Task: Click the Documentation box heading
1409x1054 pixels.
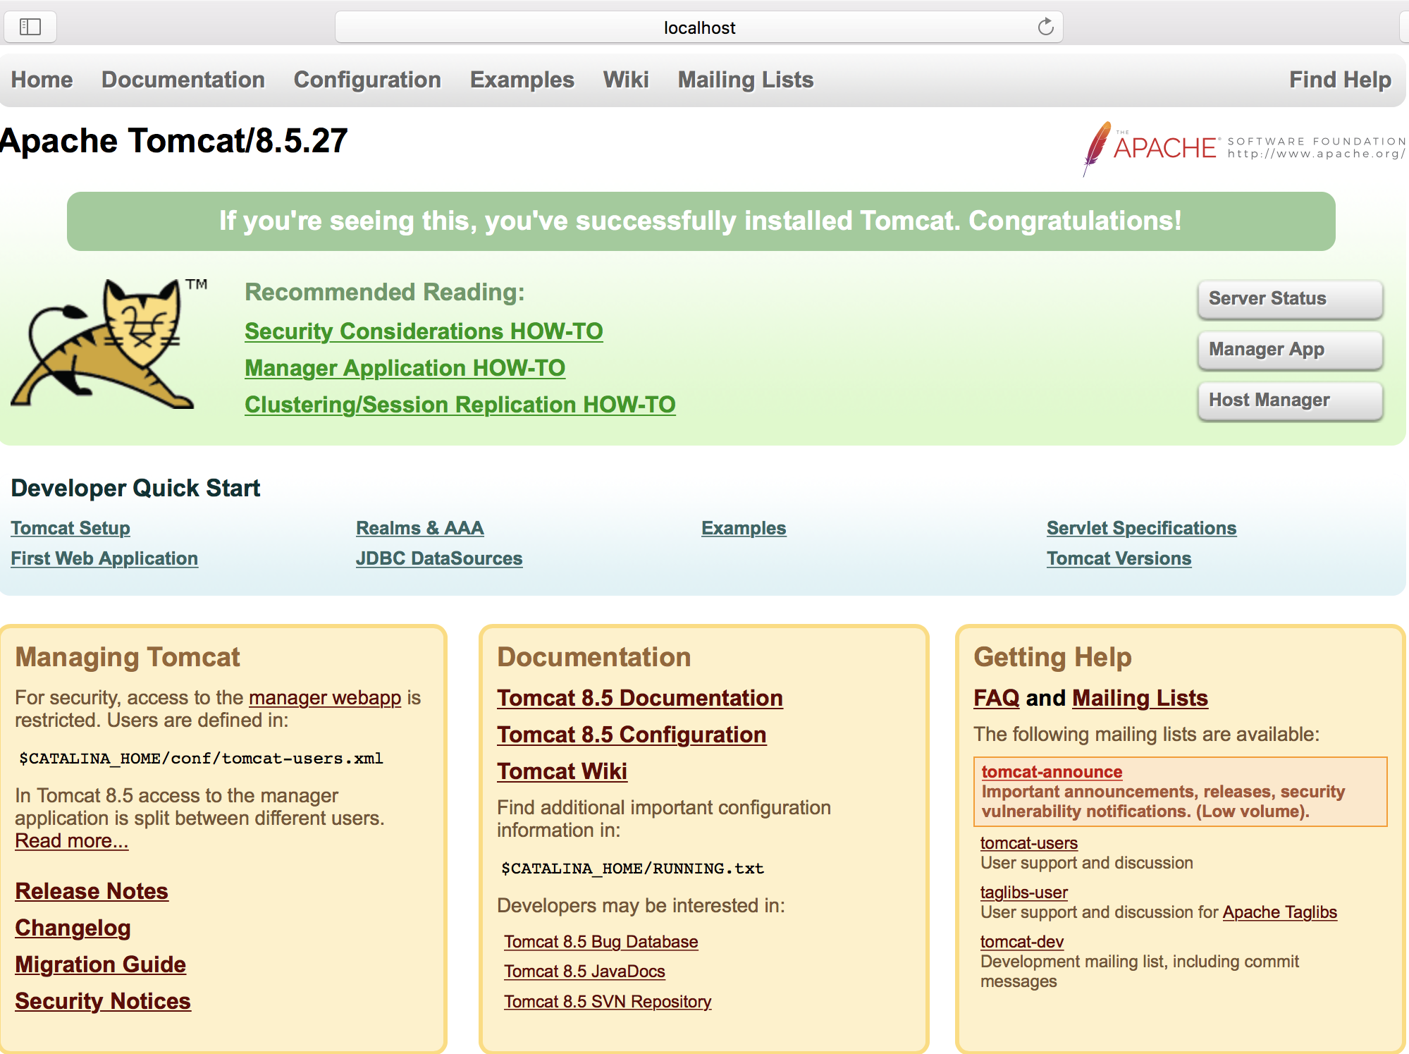Action: (x=594, y=657)
